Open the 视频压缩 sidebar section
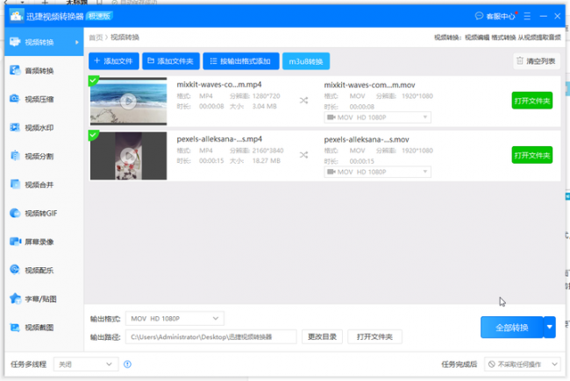Screen dimensions: 570x381 pyautogui.click(x=44, y=99)
